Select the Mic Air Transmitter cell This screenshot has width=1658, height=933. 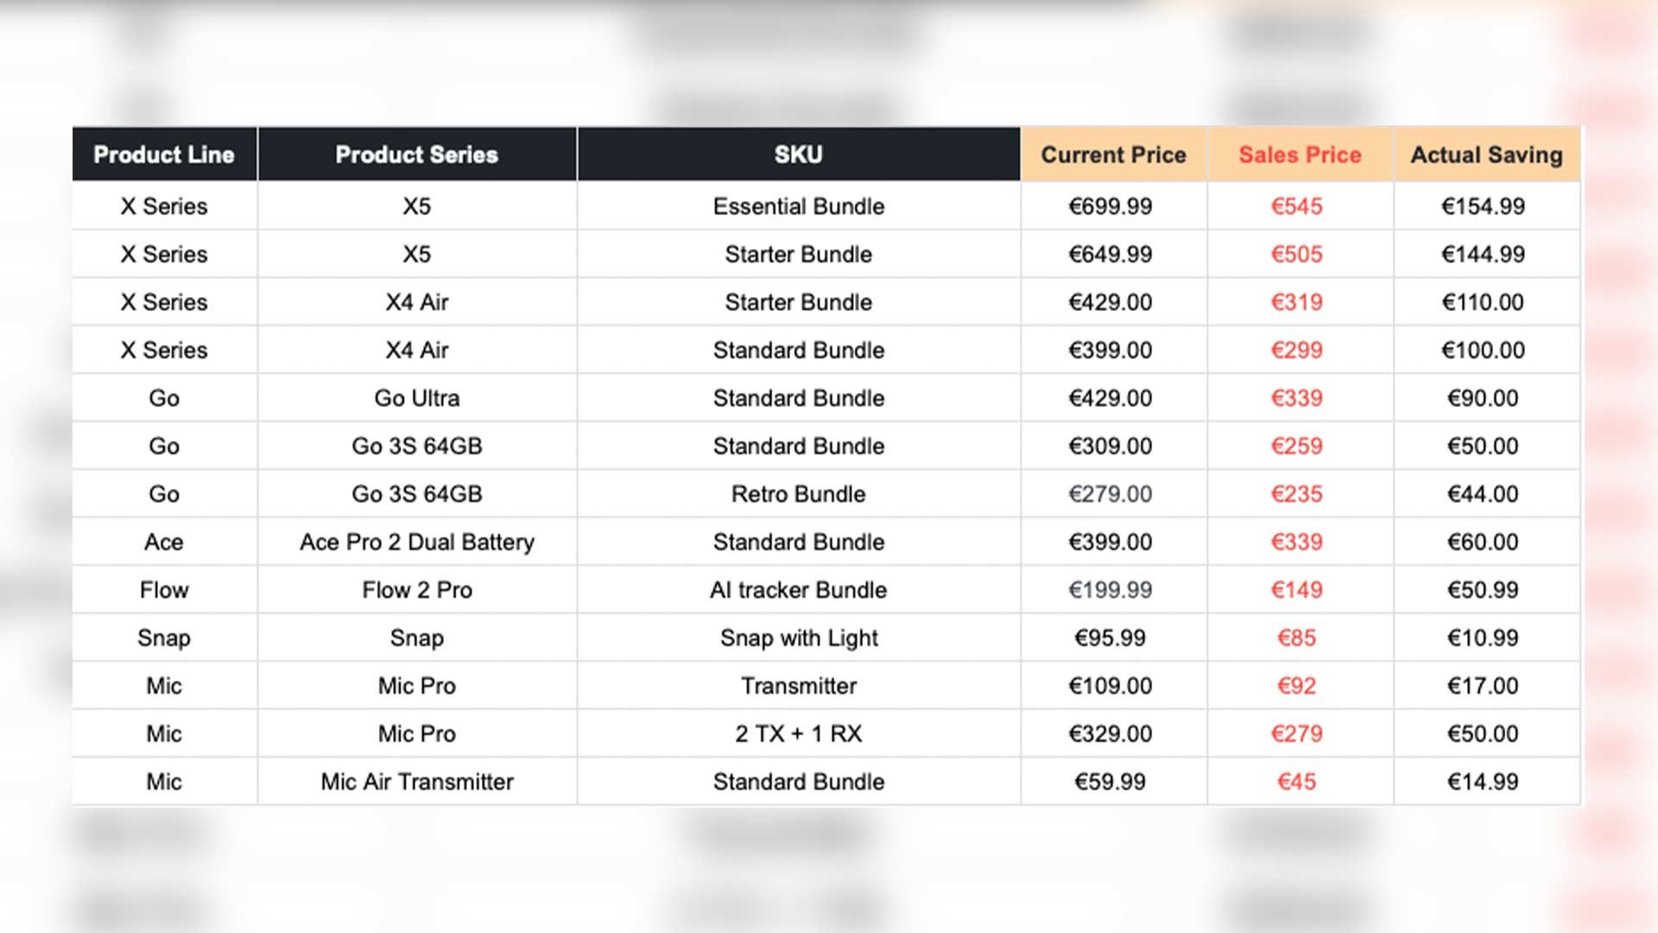click(x=417, y=782)
